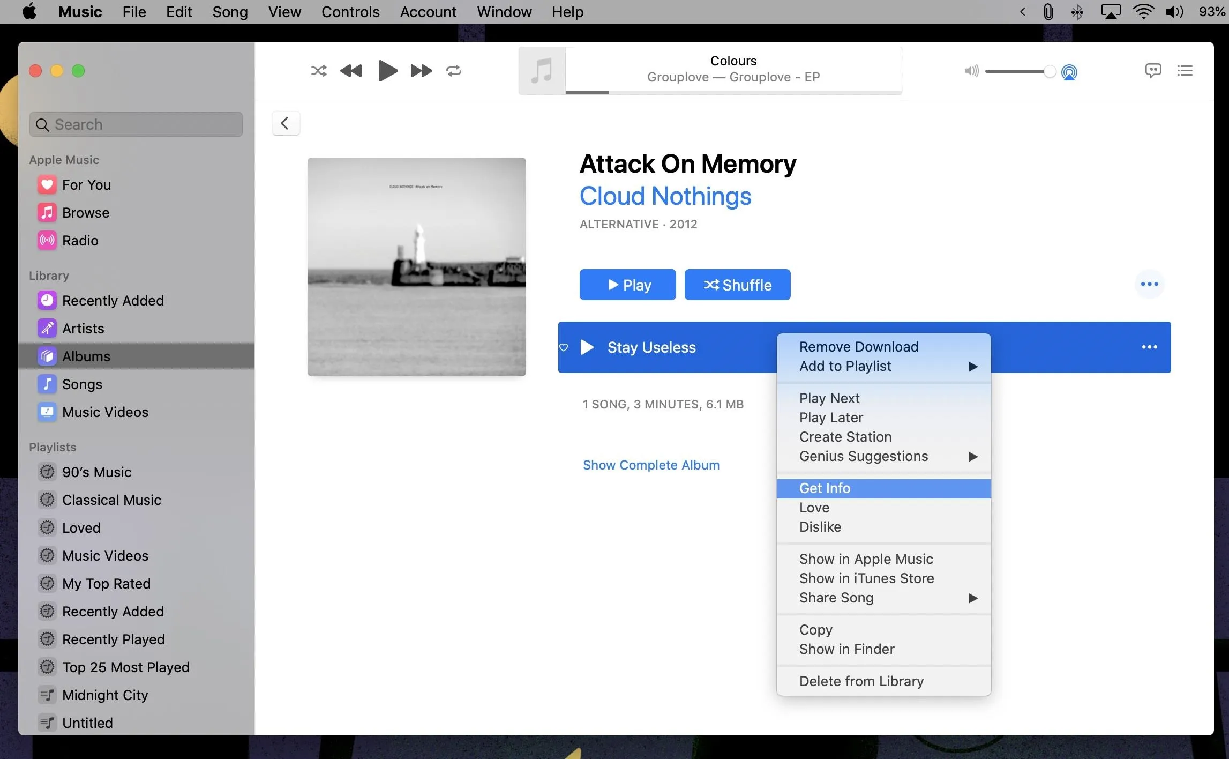Choose Delete from Library

pos(884,681)
